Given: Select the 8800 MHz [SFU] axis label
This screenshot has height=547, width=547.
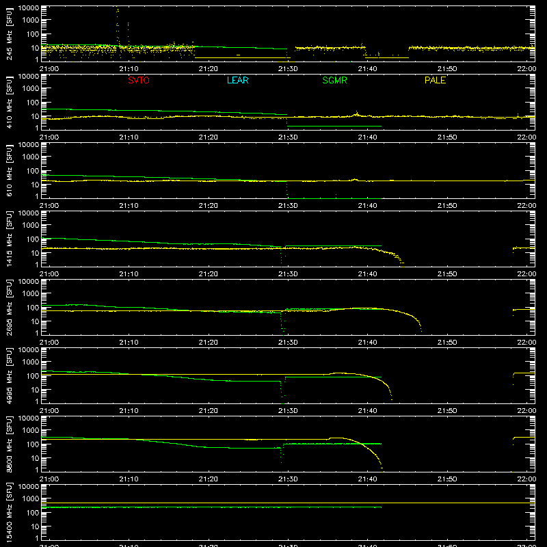Looking at the screenshot, I should [10, 444].
